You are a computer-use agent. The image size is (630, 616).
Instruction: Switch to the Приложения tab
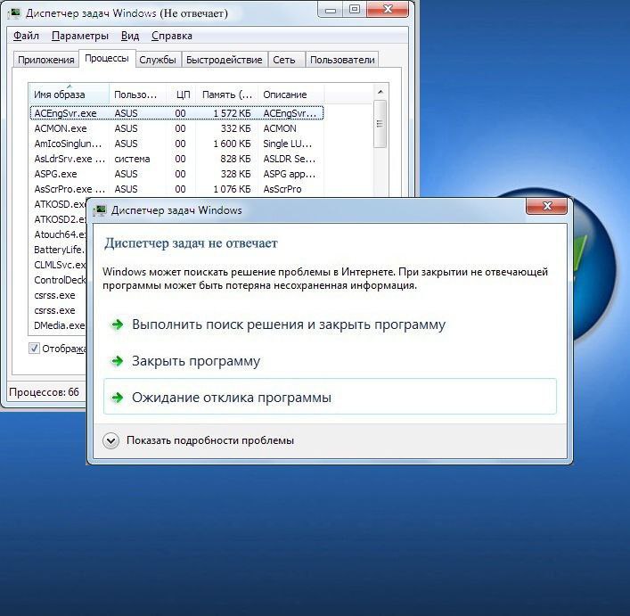tap(45, 60)
